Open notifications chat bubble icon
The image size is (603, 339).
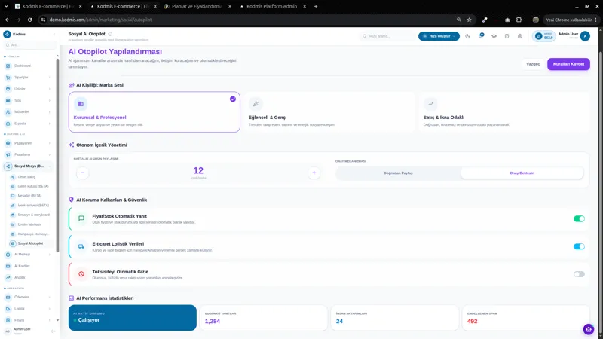481,35
